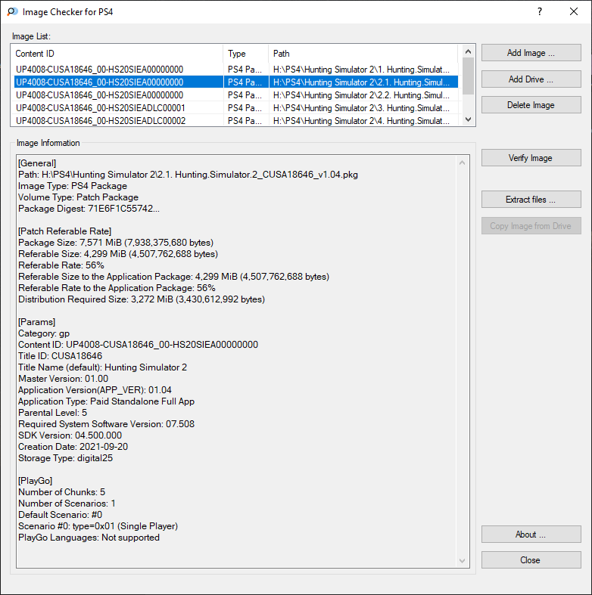The height and width of the screenshot is (595, 592).
Task: Click the [Patch Referable Rate] section heading
Action: (64, 231)
